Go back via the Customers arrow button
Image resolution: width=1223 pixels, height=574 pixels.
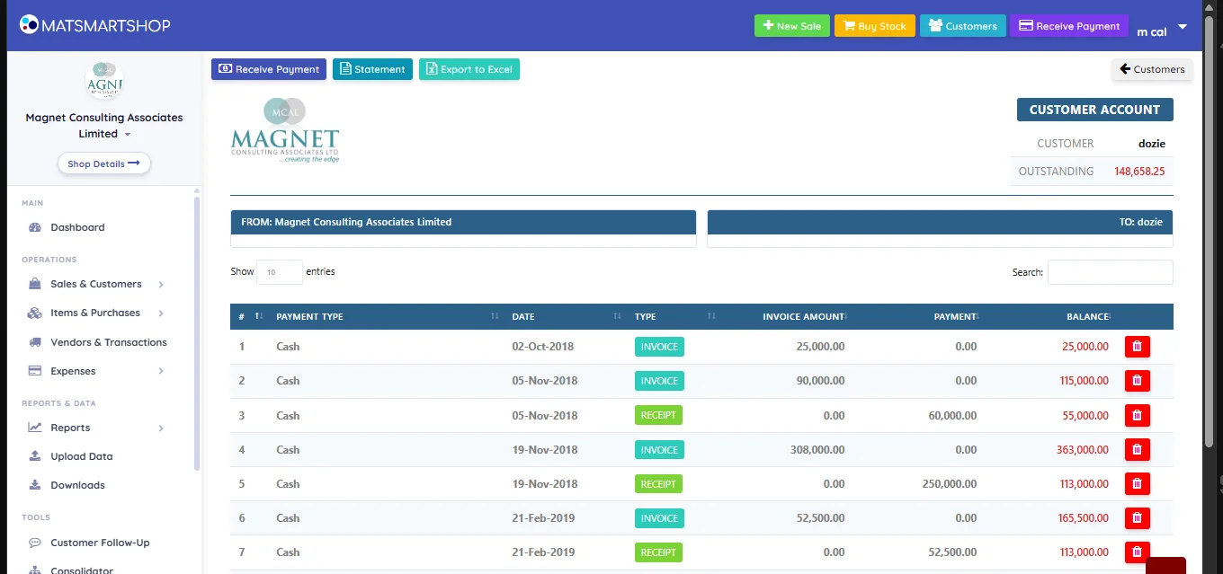tap(1152, 69)
